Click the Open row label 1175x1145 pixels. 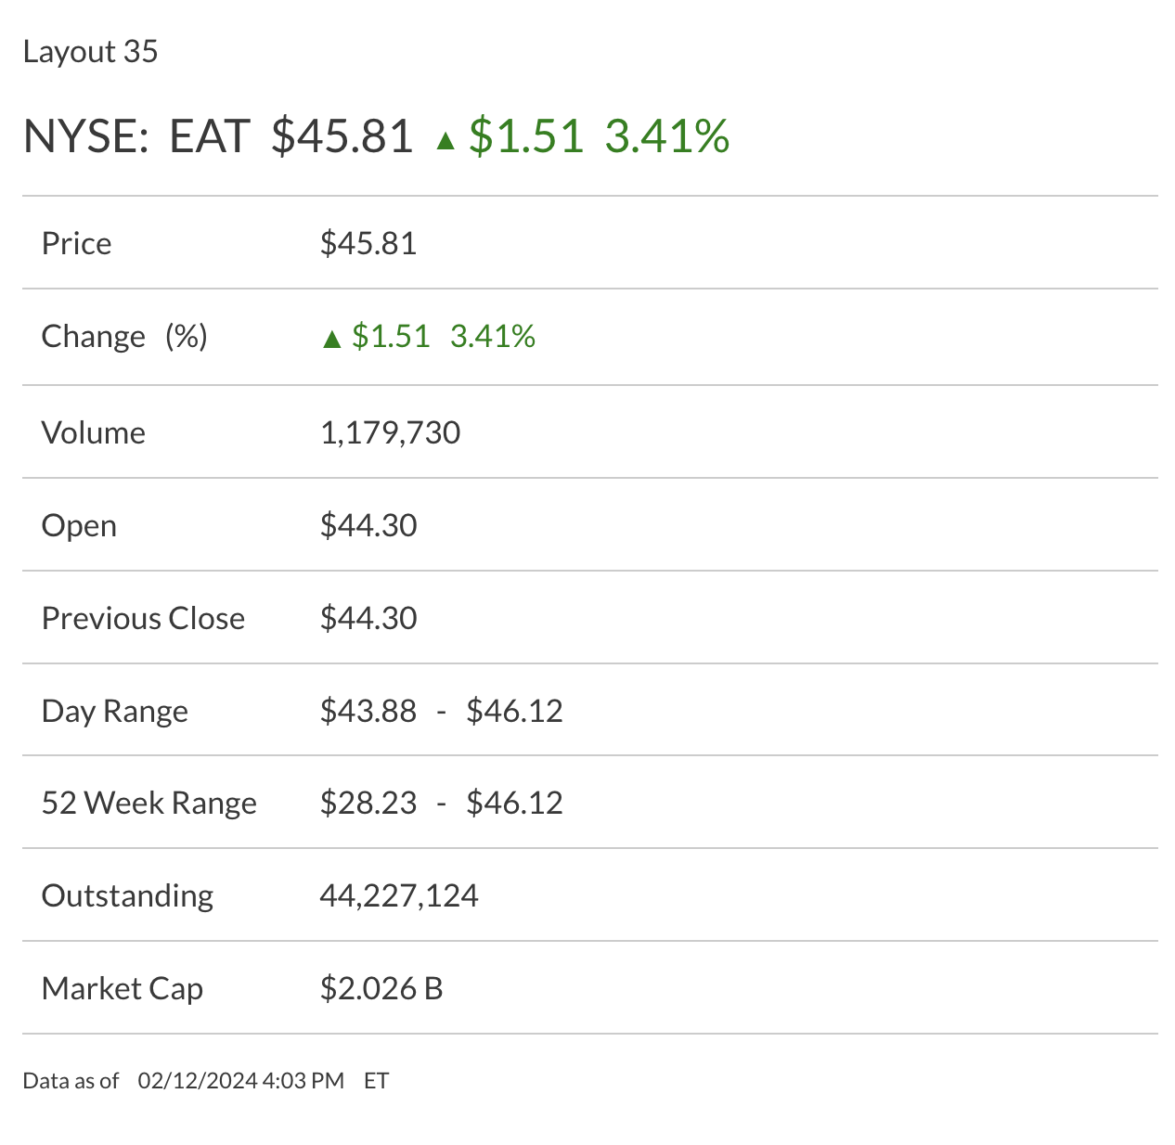[x=79, y=525]
